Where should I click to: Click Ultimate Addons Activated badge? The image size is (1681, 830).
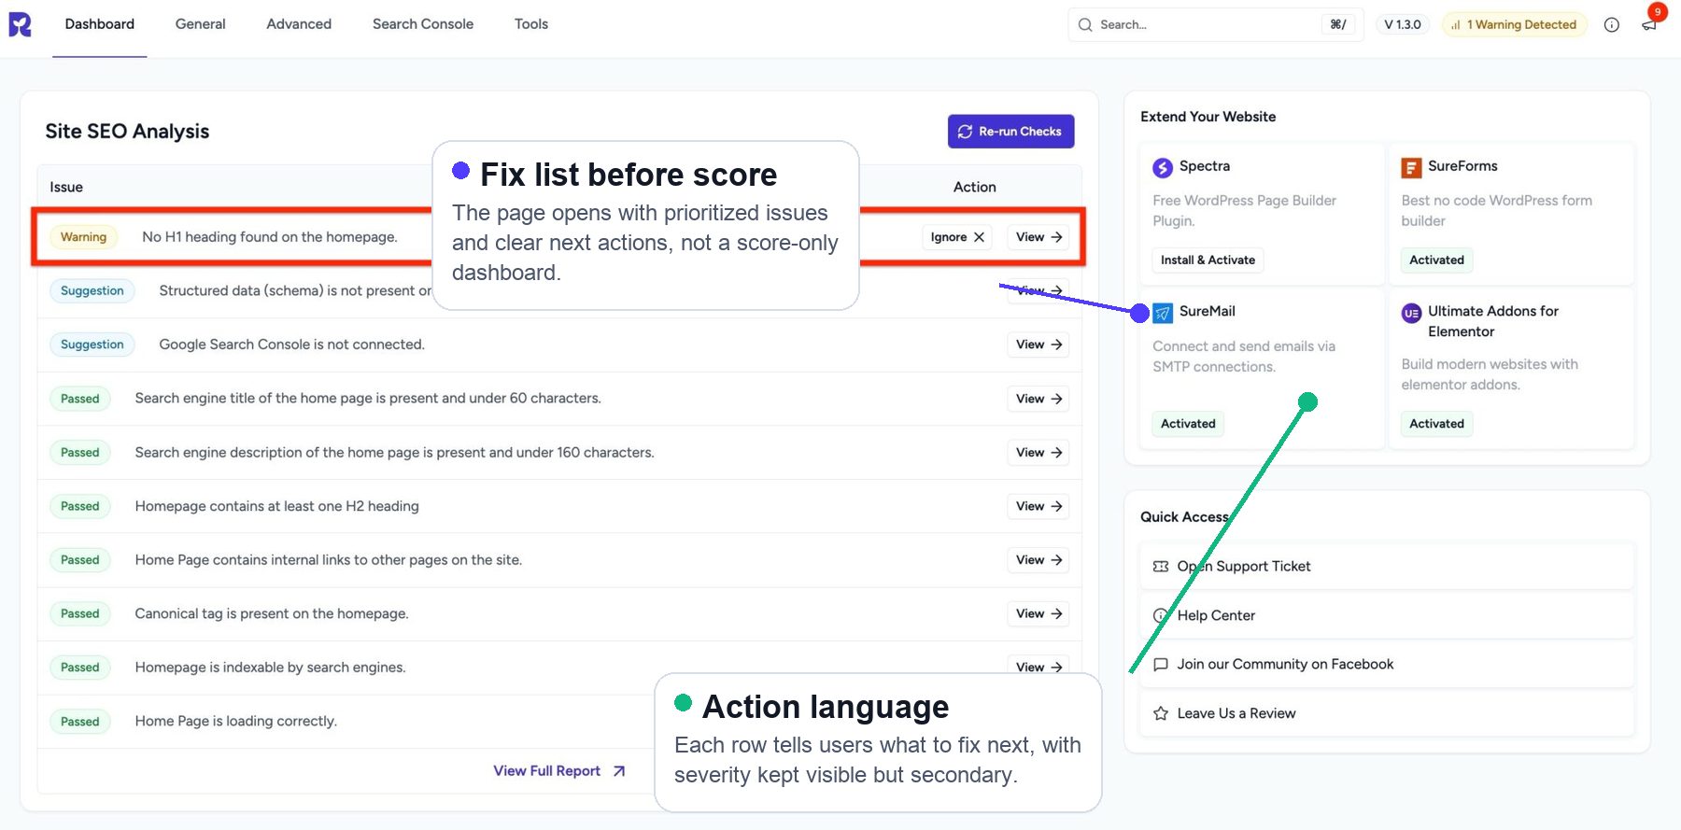click(1436, 424)
